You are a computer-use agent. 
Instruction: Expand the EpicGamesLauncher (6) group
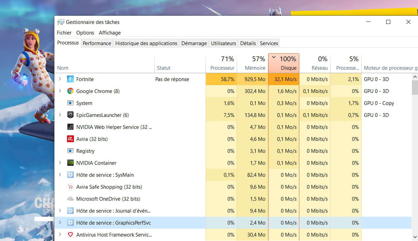point(60,115)
